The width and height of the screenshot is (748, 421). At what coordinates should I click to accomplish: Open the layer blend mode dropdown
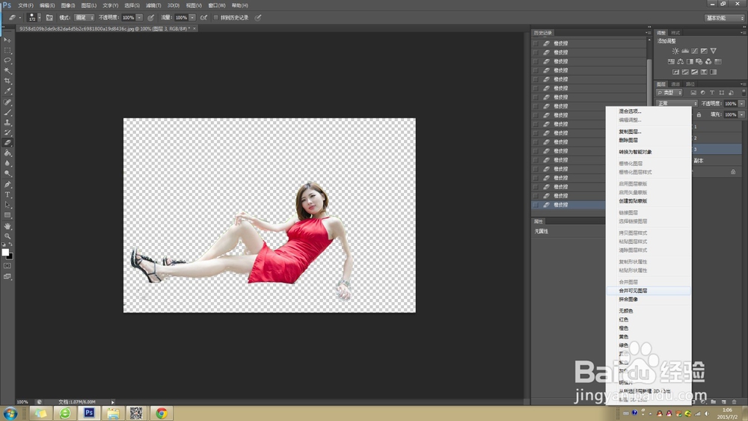677,103
